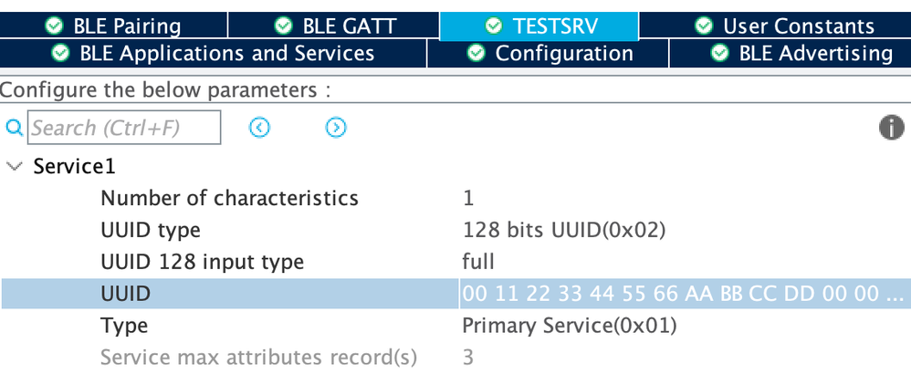Select the Service1 tree label
This screenshot has width=911, height=374.
point(74,167)
